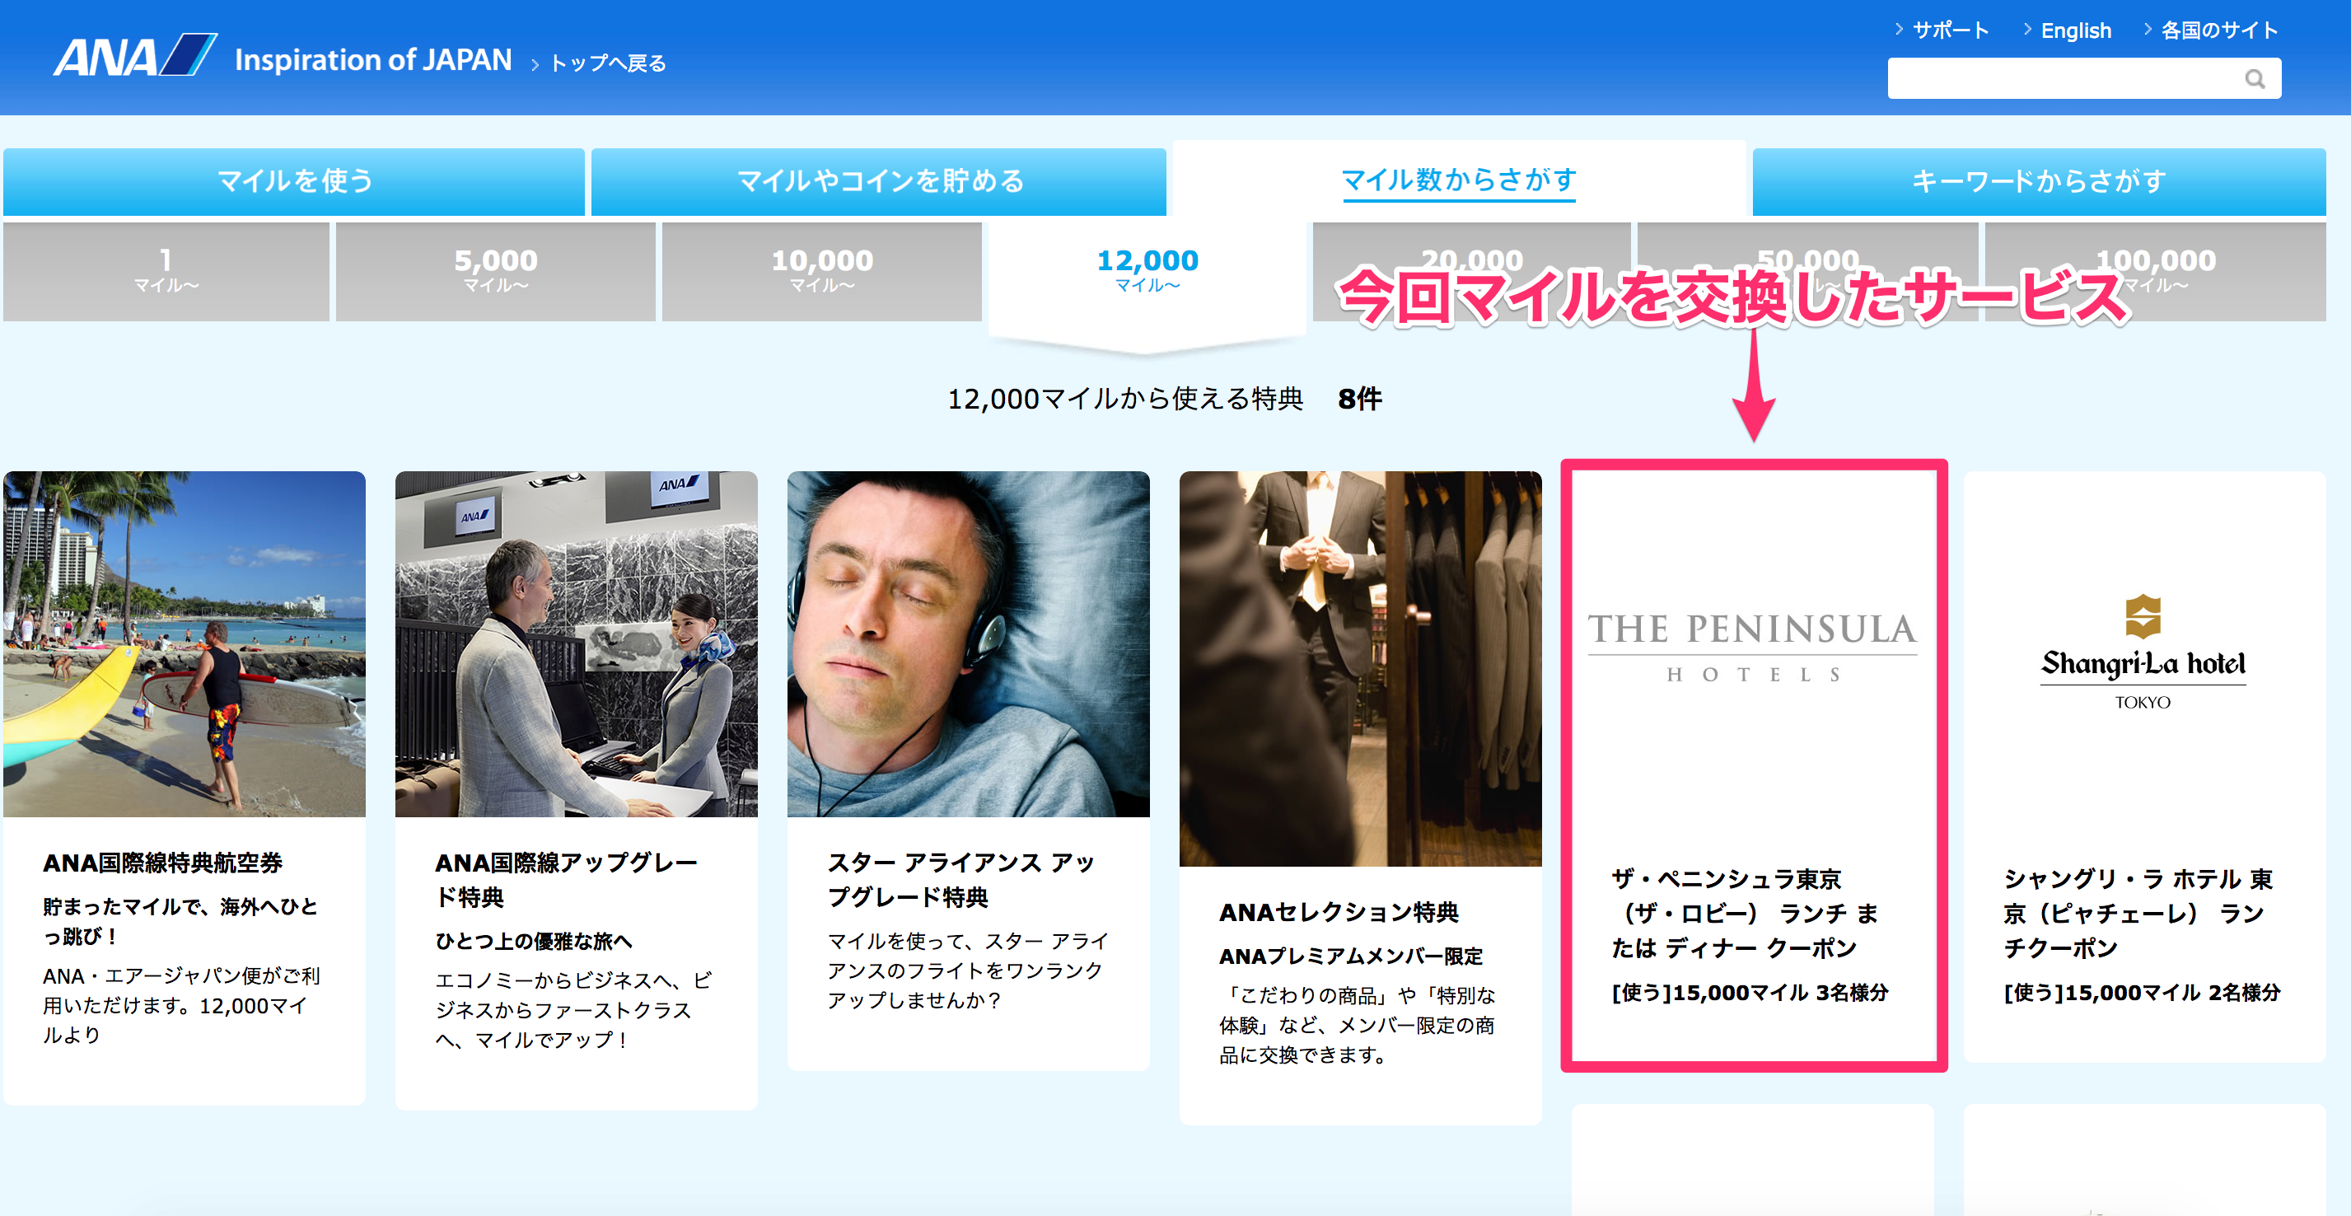The image size is (2351, 1216).
Task: Open ANAセレクション特典 card title
Action: pos(1338,912)
